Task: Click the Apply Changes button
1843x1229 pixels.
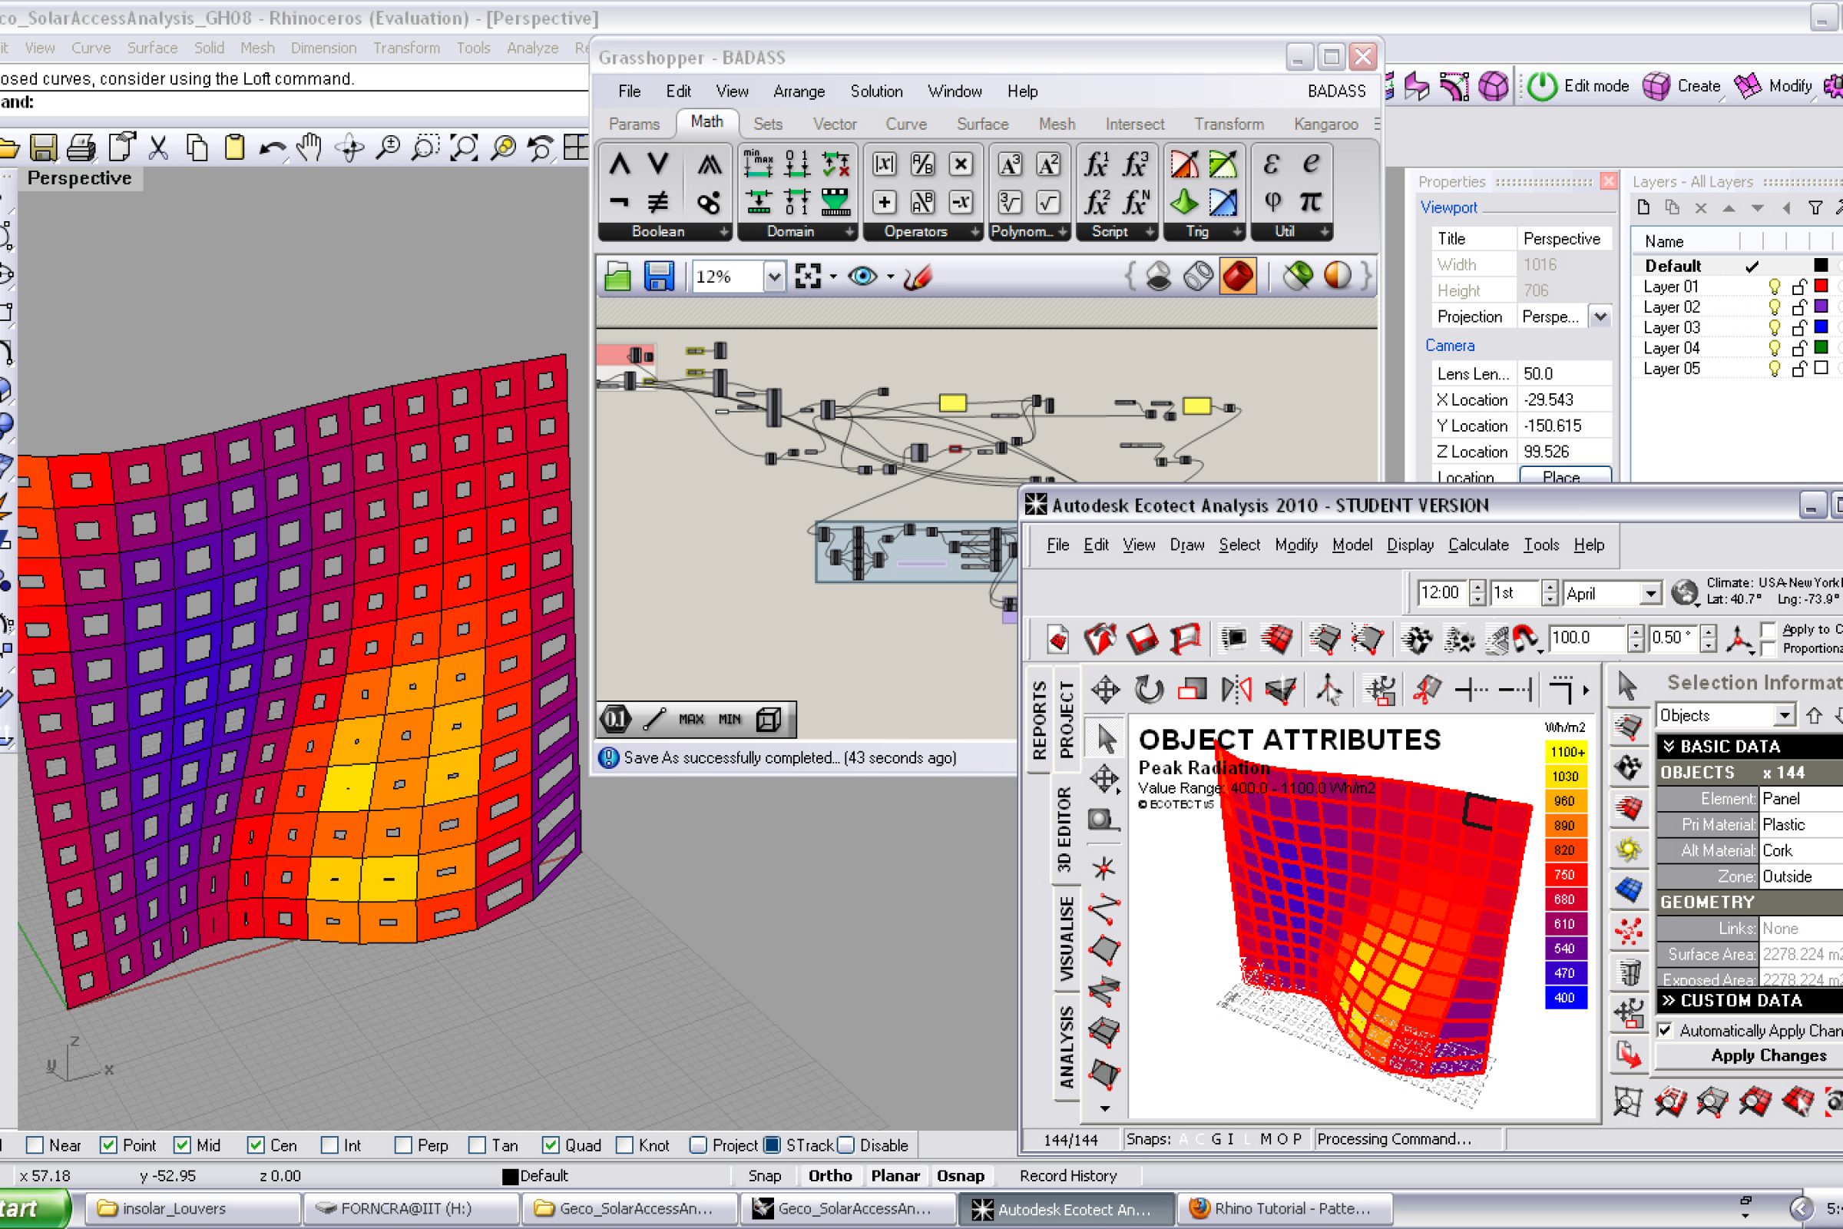Action: pos(1768,1055)
